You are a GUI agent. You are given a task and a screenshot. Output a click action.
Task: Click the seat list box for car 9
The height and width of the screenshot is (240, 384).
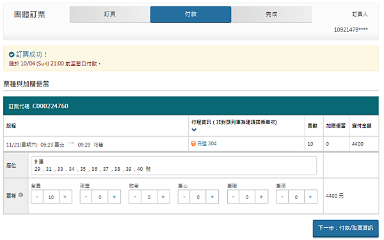pyautogui.click(x=173, y=166)
